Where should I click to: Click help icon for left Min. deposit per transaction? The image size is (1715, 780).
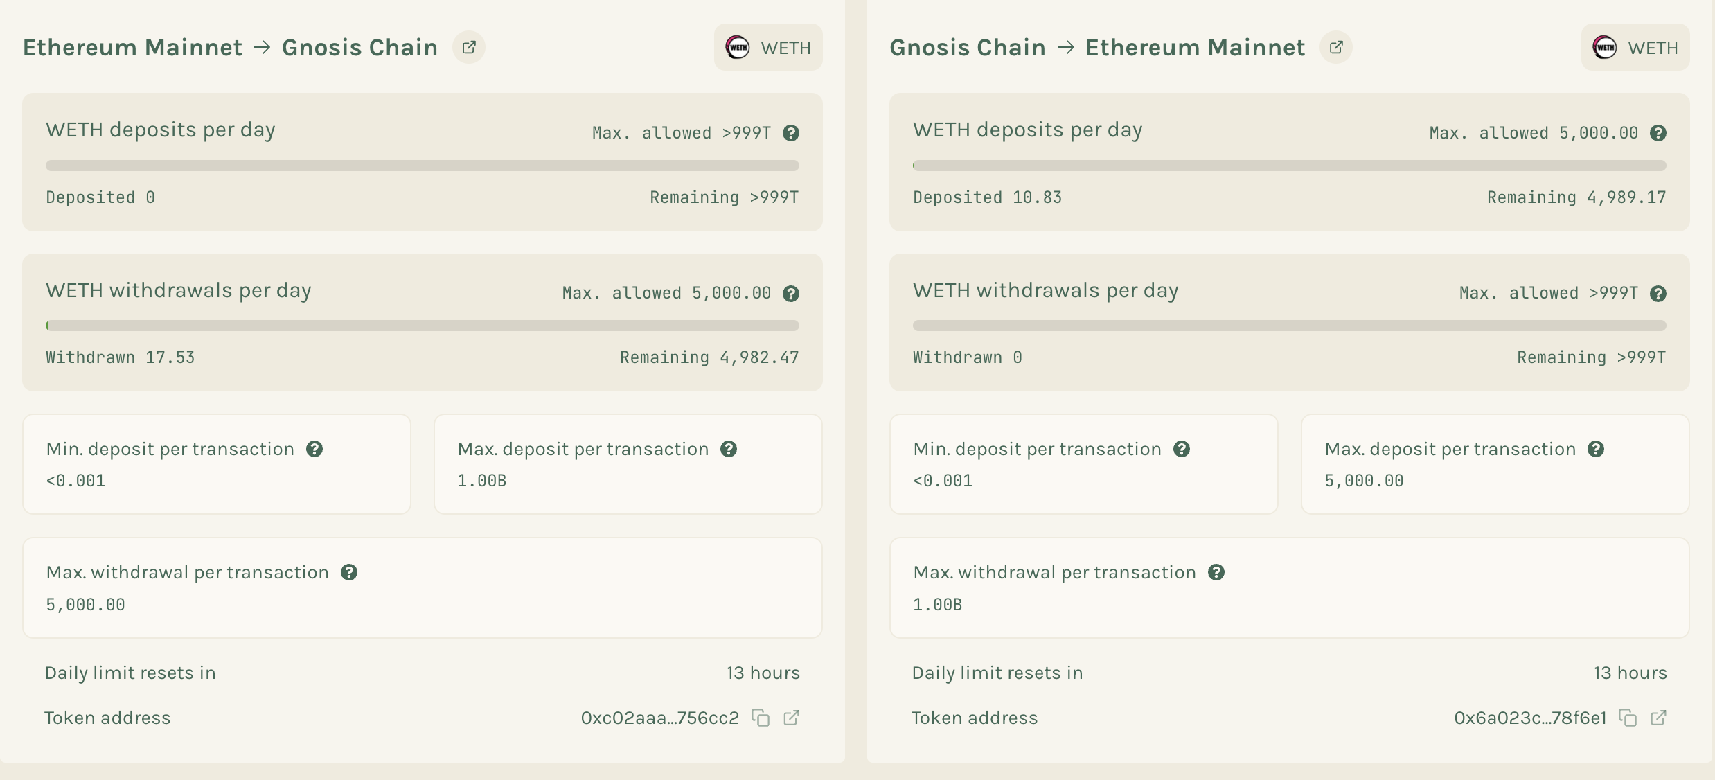click(314, 449)
